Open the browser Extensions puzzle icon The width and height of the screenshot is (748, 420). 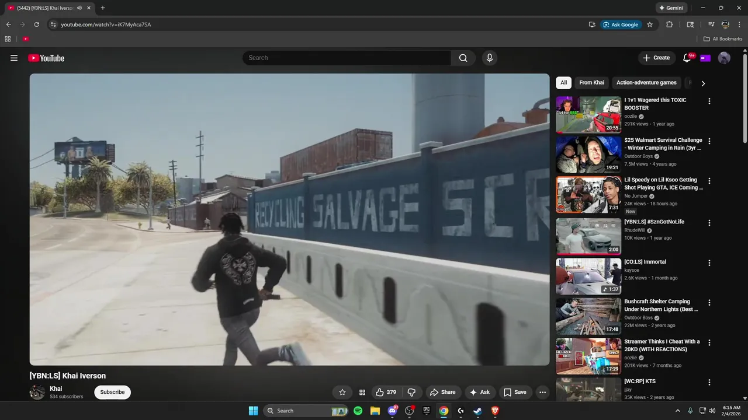point(670,24)
